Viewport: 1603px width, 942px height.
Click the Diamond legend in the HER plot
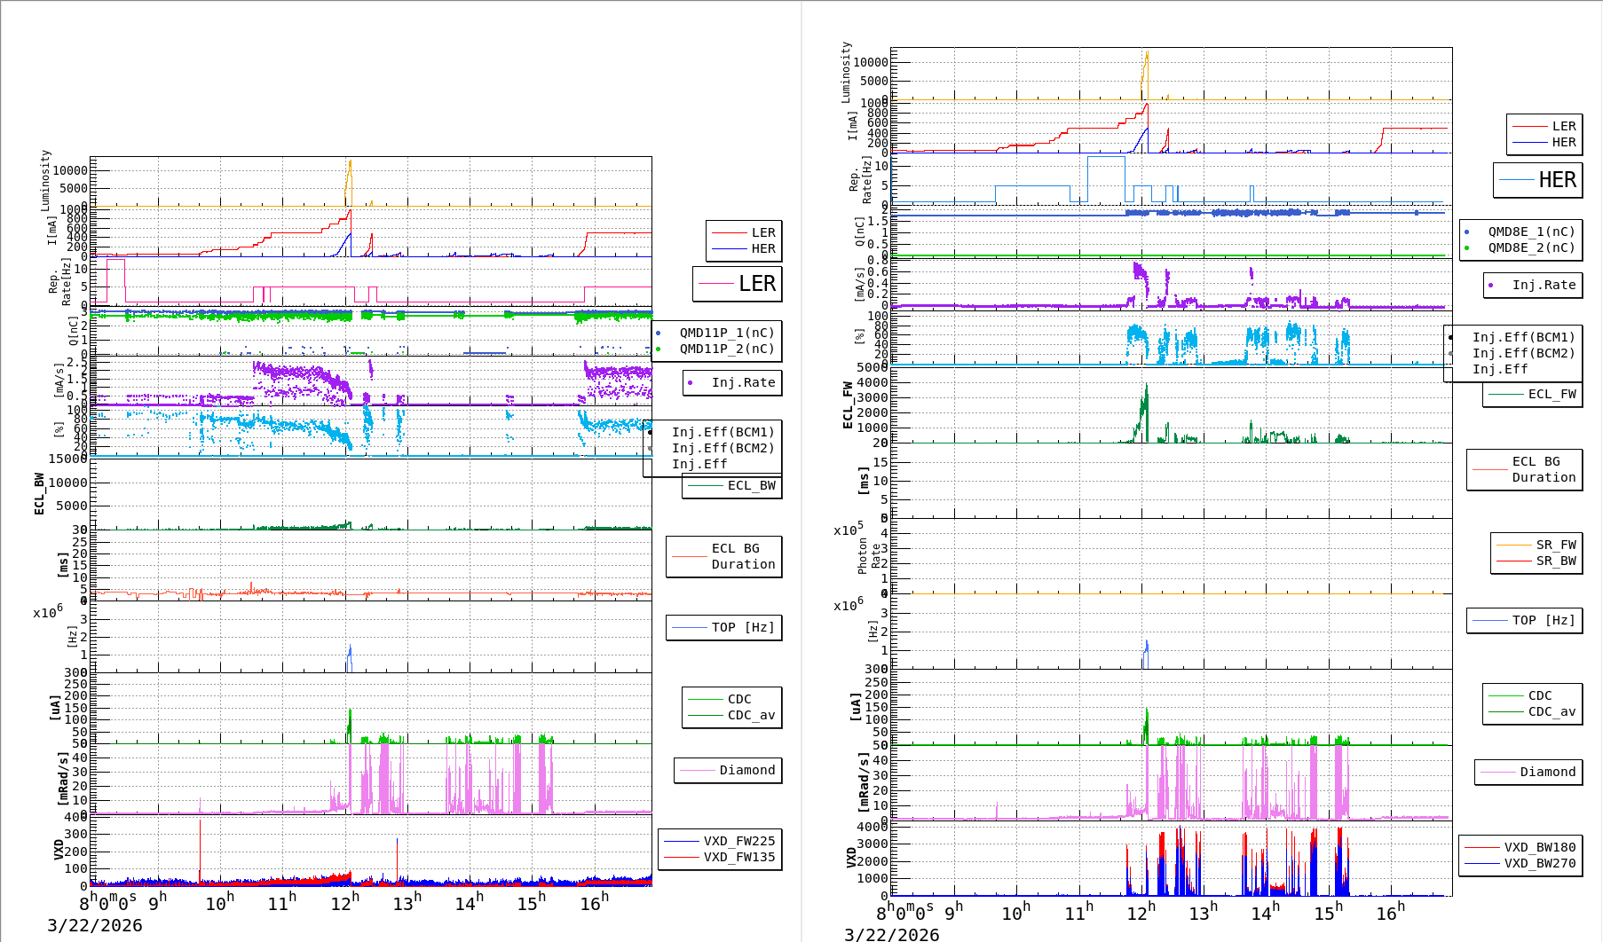[1528, 772]
